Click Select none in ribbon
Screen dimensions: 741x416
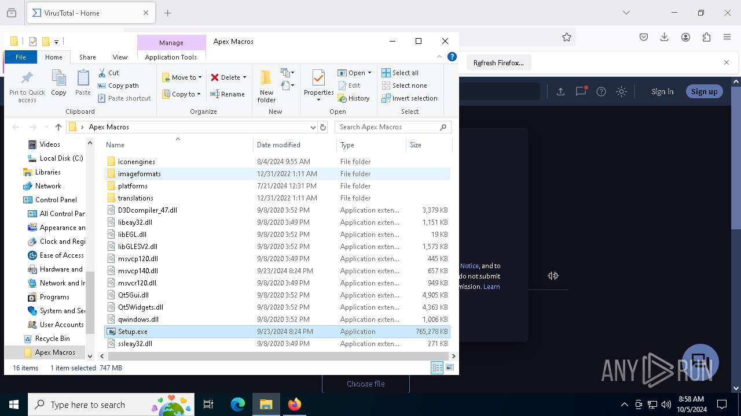coord(404,86)
